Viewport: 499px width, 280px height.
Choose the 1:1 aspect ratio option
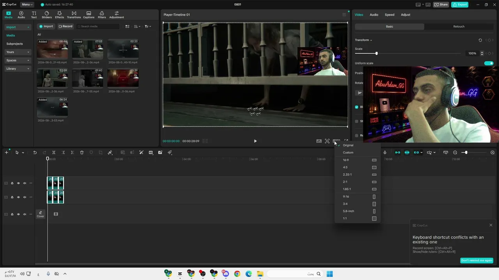(x=357, y=218)
